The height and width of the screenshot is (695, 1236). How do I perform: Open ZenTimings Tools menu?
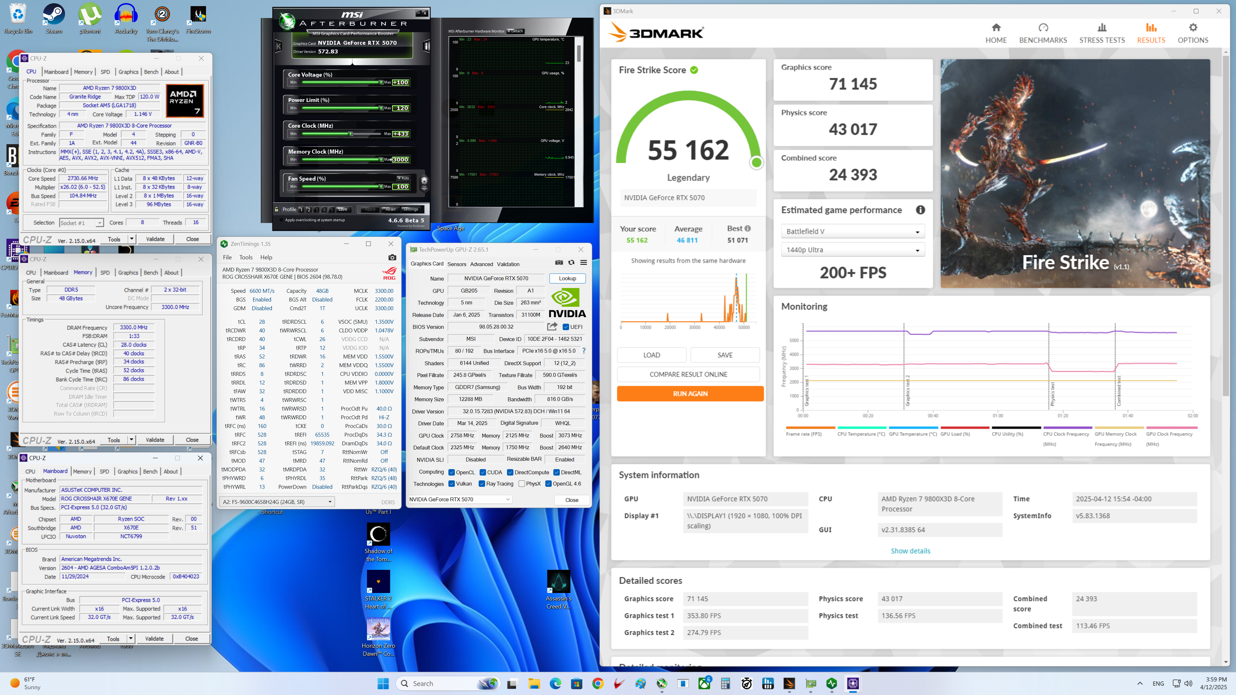pyautogui.click(x=246, y=257)
